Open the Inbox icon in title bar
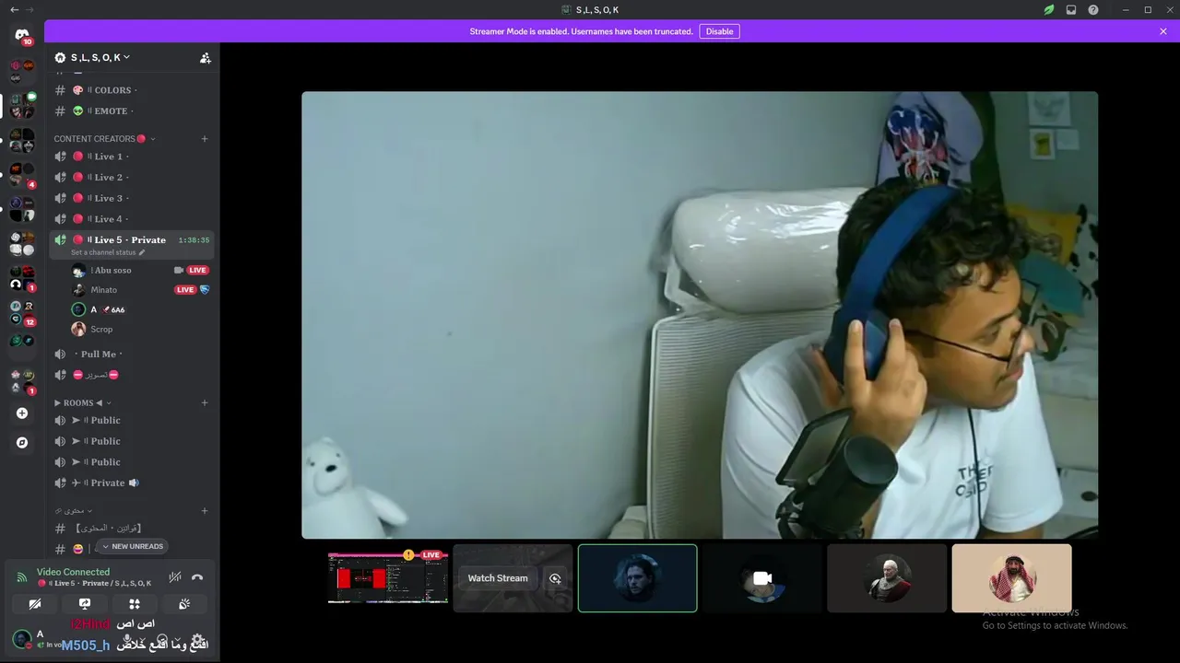The height and width of the screenshot is (663, 1180). point(1071,9)
